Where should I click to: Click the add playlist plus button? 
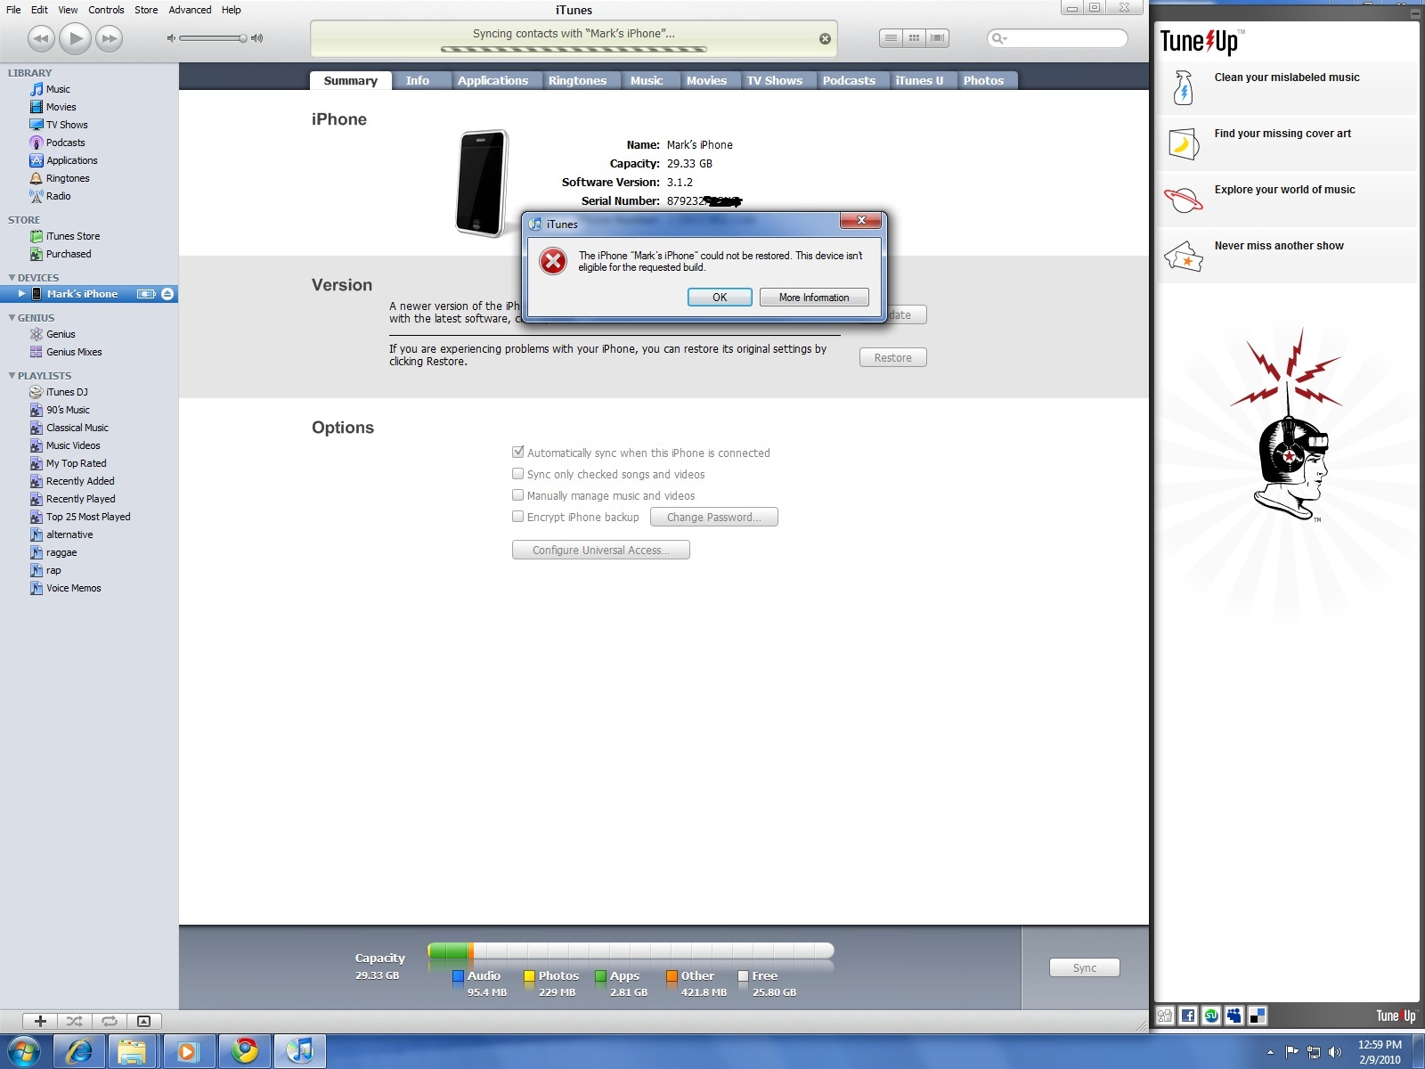pos(40,1021)
